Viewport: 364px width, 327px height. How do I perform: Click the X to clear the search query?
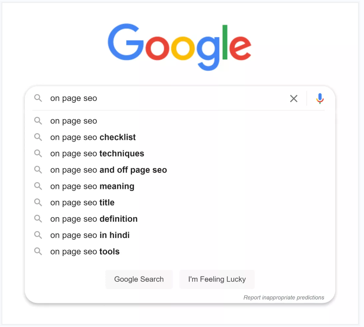(293, 98)
